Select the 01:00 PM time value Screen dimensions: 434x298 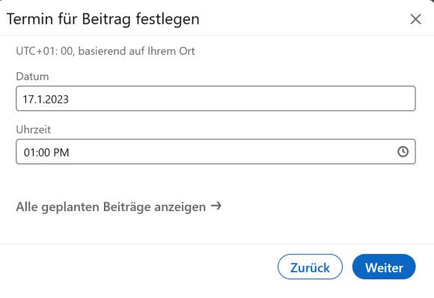[x=46, y=153]
